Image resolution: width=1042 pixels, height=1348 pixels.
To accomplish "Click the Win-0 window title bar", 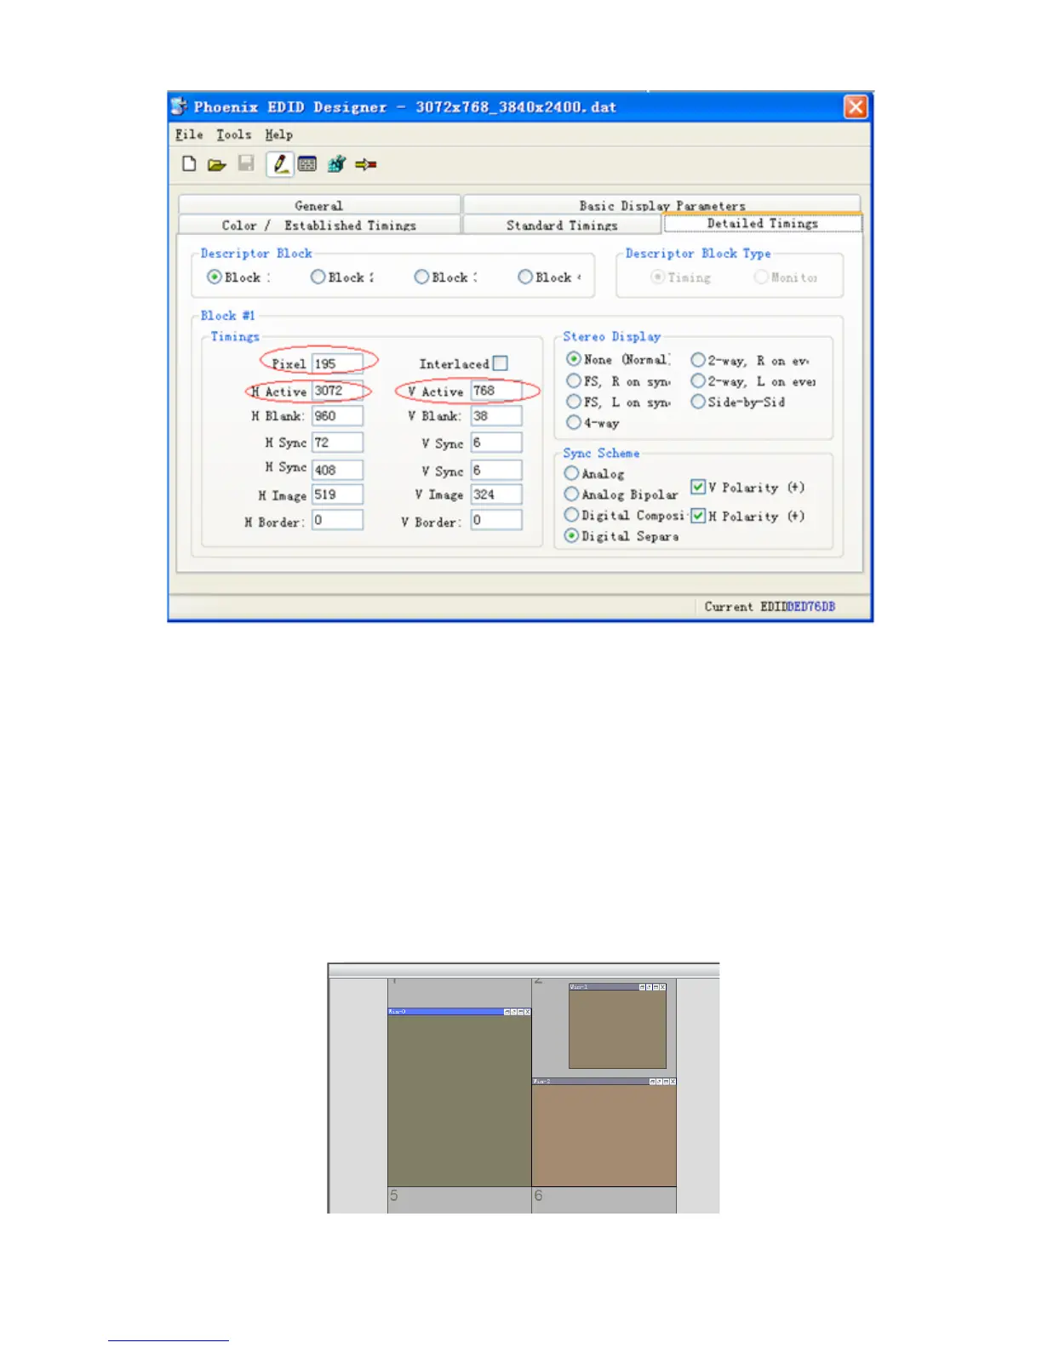I will click(x=459, y=1012).
